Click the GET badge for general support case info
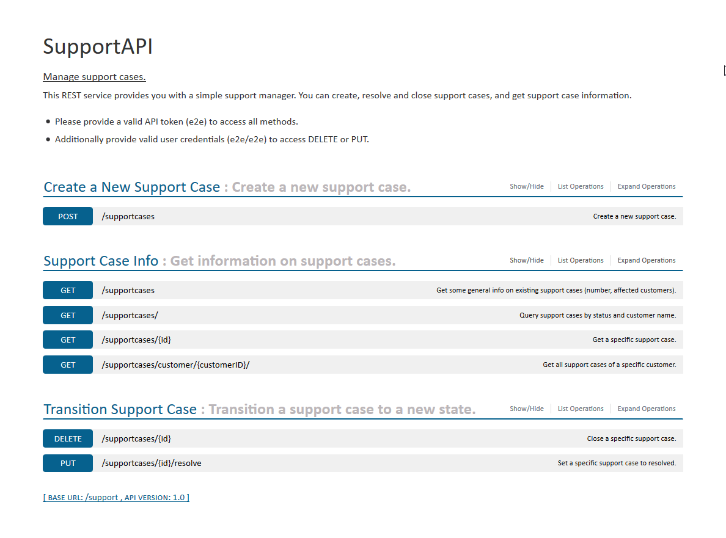 click(68, 291)
